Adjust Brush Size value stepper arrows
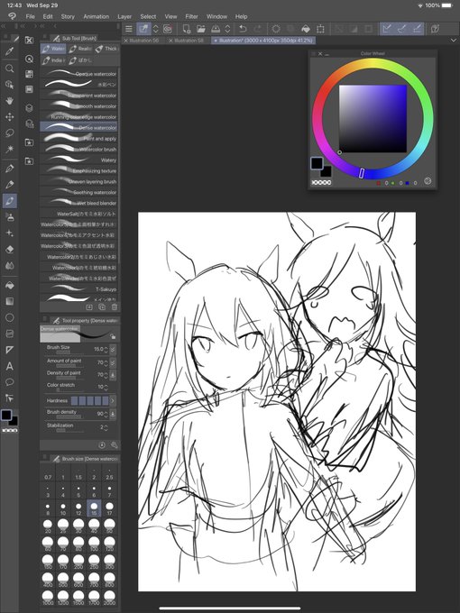 click(x=106, y=349)
